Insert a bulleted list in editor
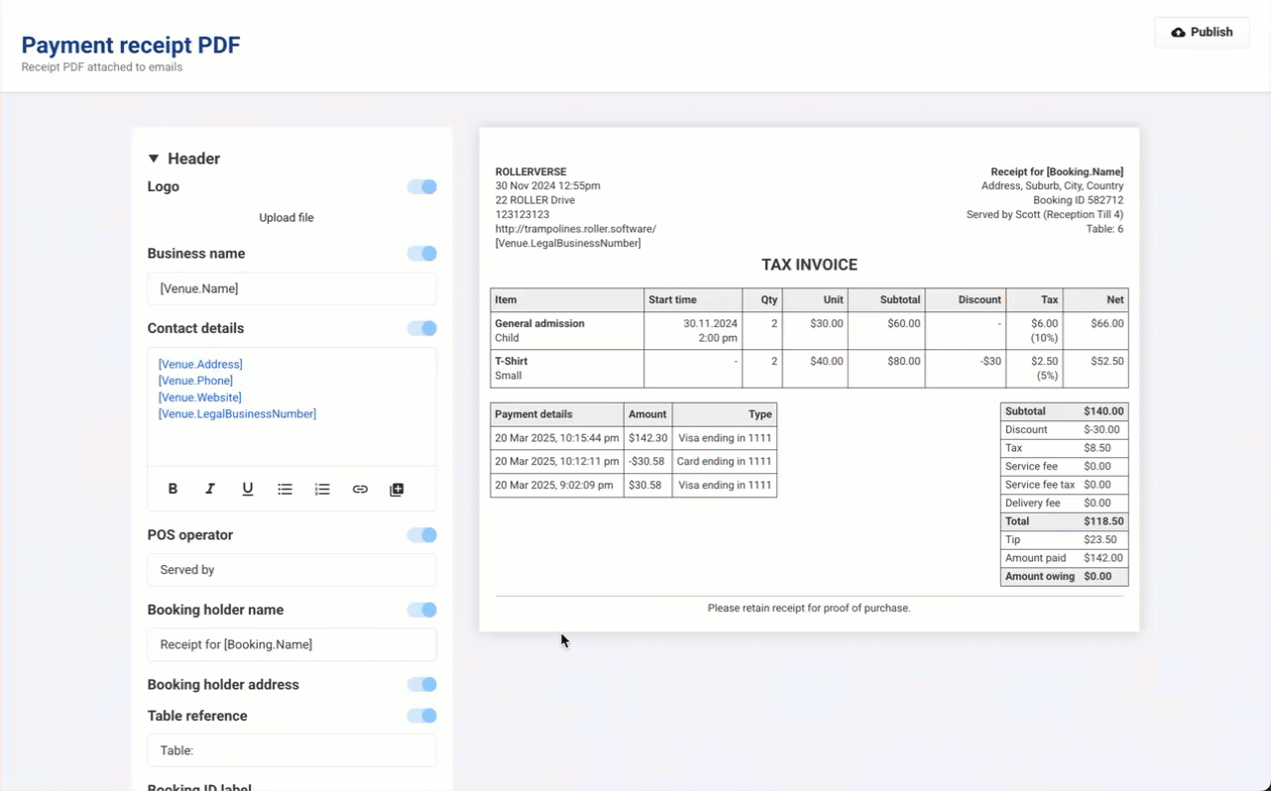This screenshot has width=1271, height=791. tap(285, 489)
